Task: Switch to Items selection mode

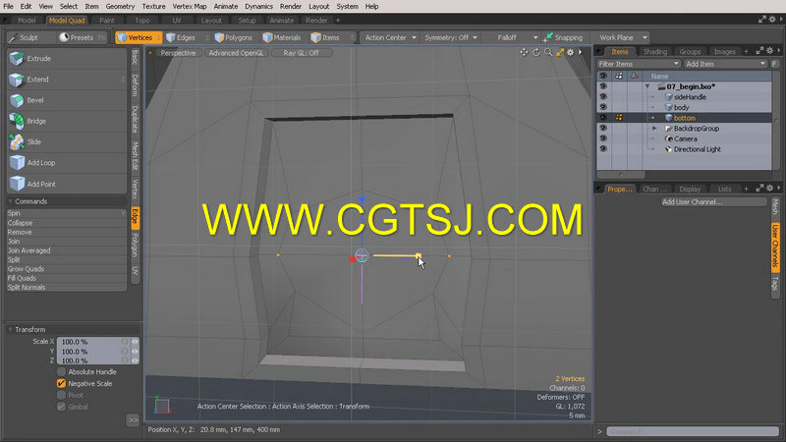Action: (x=331, y=37)
